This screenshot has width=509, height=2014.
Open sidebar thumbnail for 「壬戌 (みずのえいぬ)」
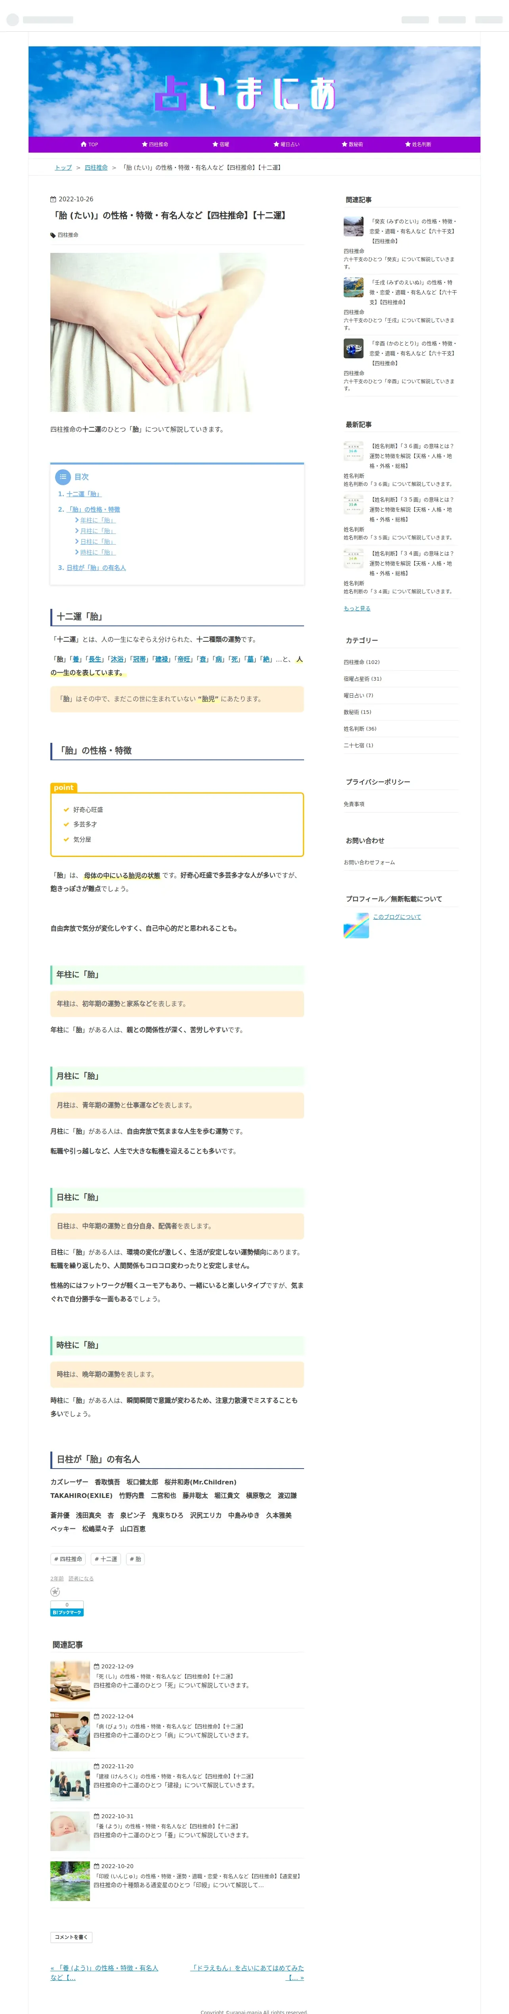(354, 287)
